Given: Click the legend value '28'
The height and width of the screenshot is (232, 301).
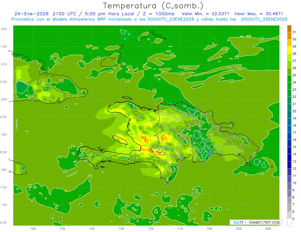Looking at the screenshot, I should (294, 54).
